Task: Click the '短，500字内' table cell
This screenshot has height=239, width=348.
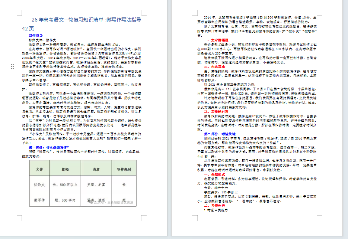Action: coord(65,200)
